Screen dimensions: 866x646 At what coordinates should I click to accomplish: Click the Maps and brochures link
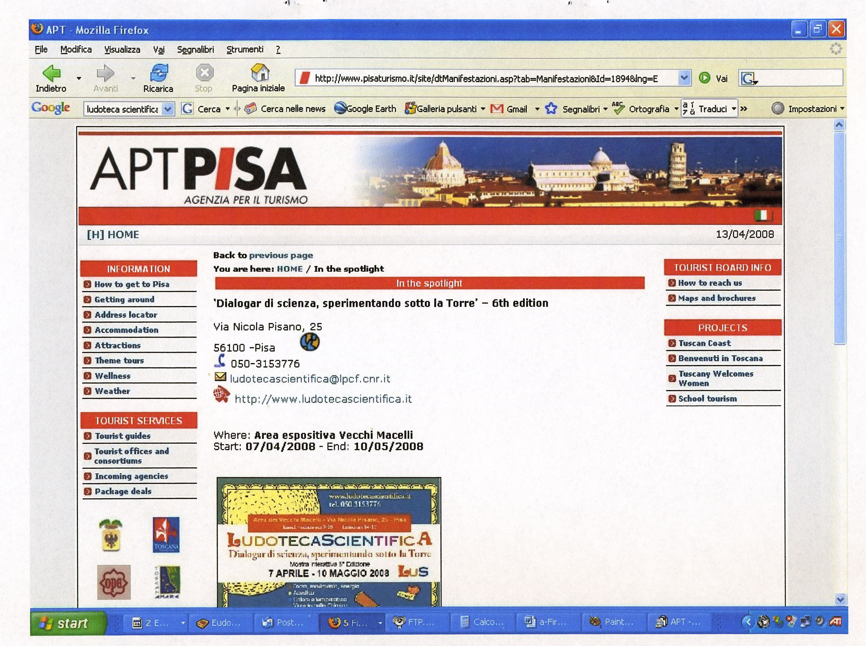pos(716,298)
